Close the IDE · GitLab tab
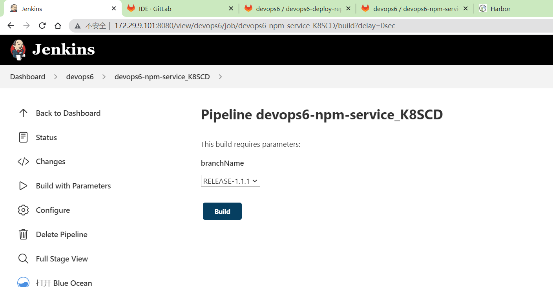The height and width of the screenshot is (287, 553). coord(231,8)
